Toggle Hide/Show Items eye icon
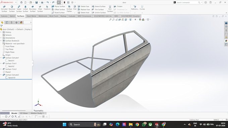 135,20
